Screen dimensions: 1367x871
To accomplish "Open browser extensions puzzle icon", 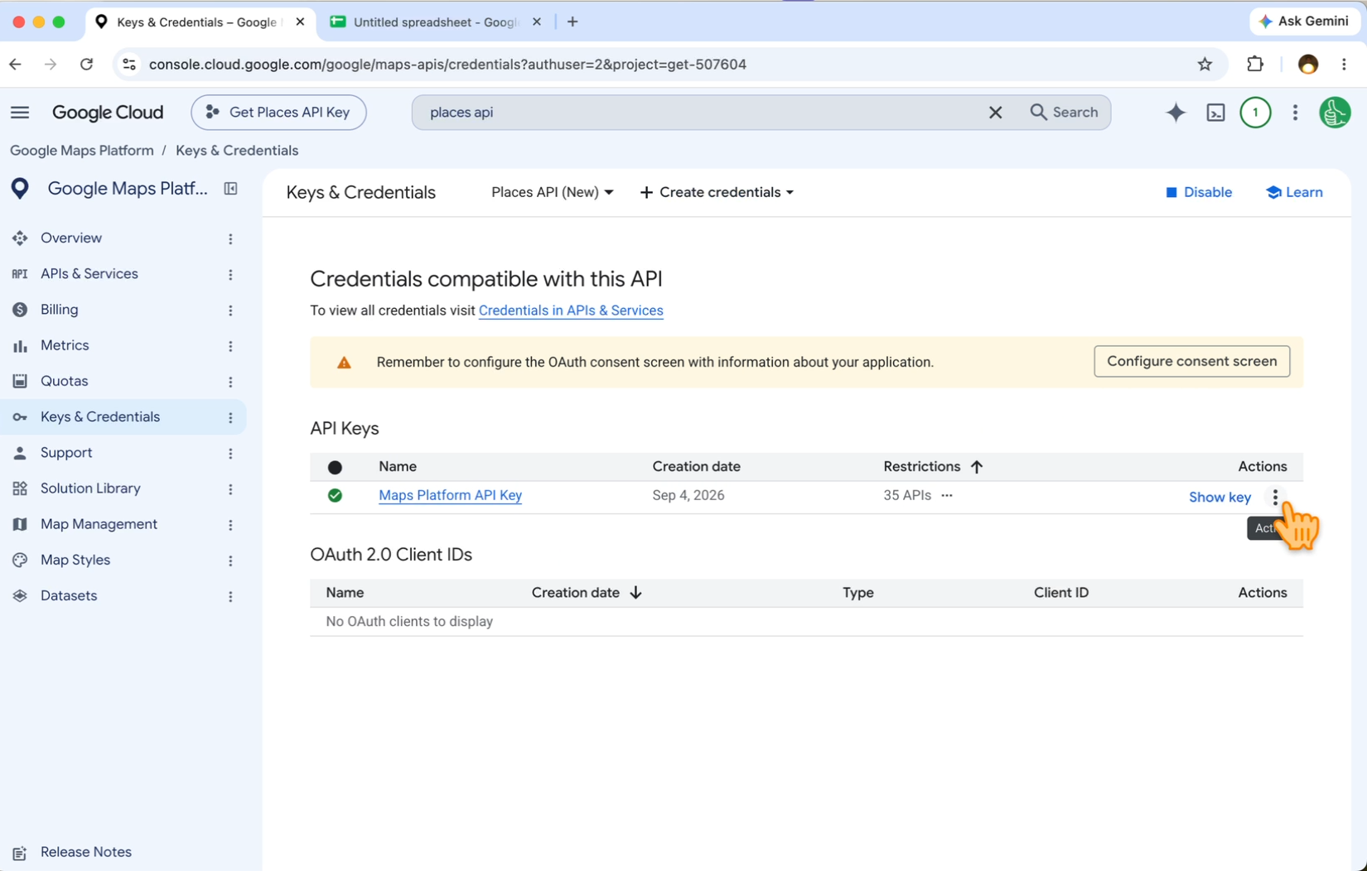I will (1255, 65).
